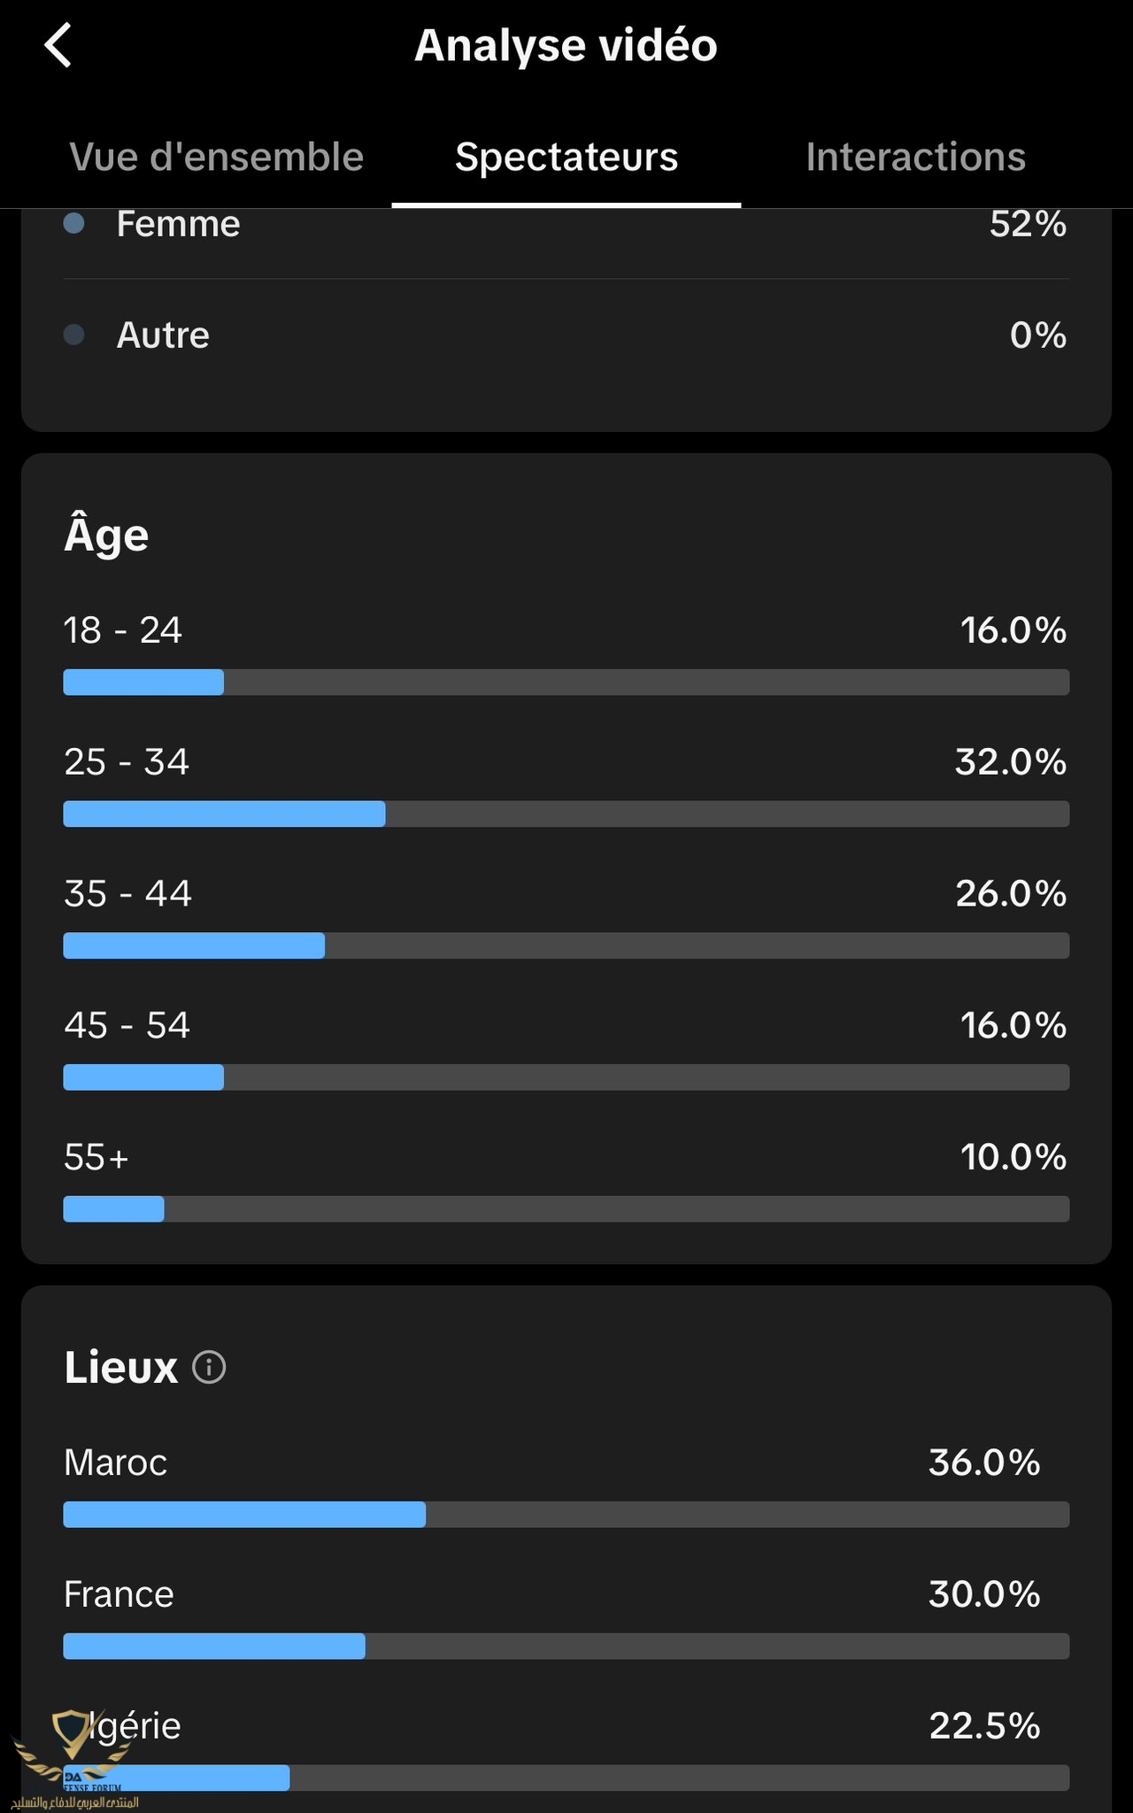Tap the 18 - 24 age bar
Screen dimensions: 1133x1813
tap(566, 683)
